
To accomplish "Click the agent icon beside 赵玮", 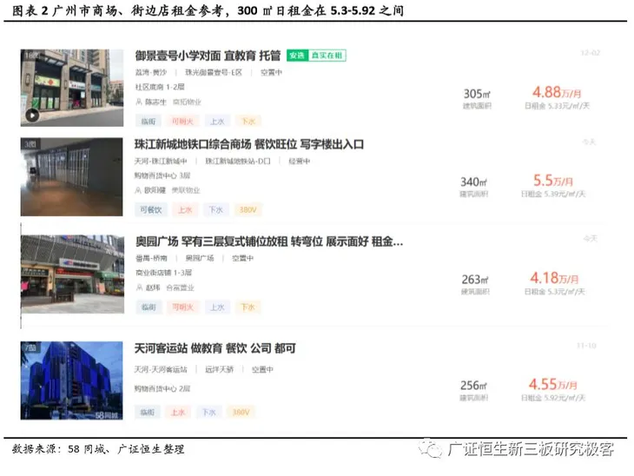I will [139, 288].
